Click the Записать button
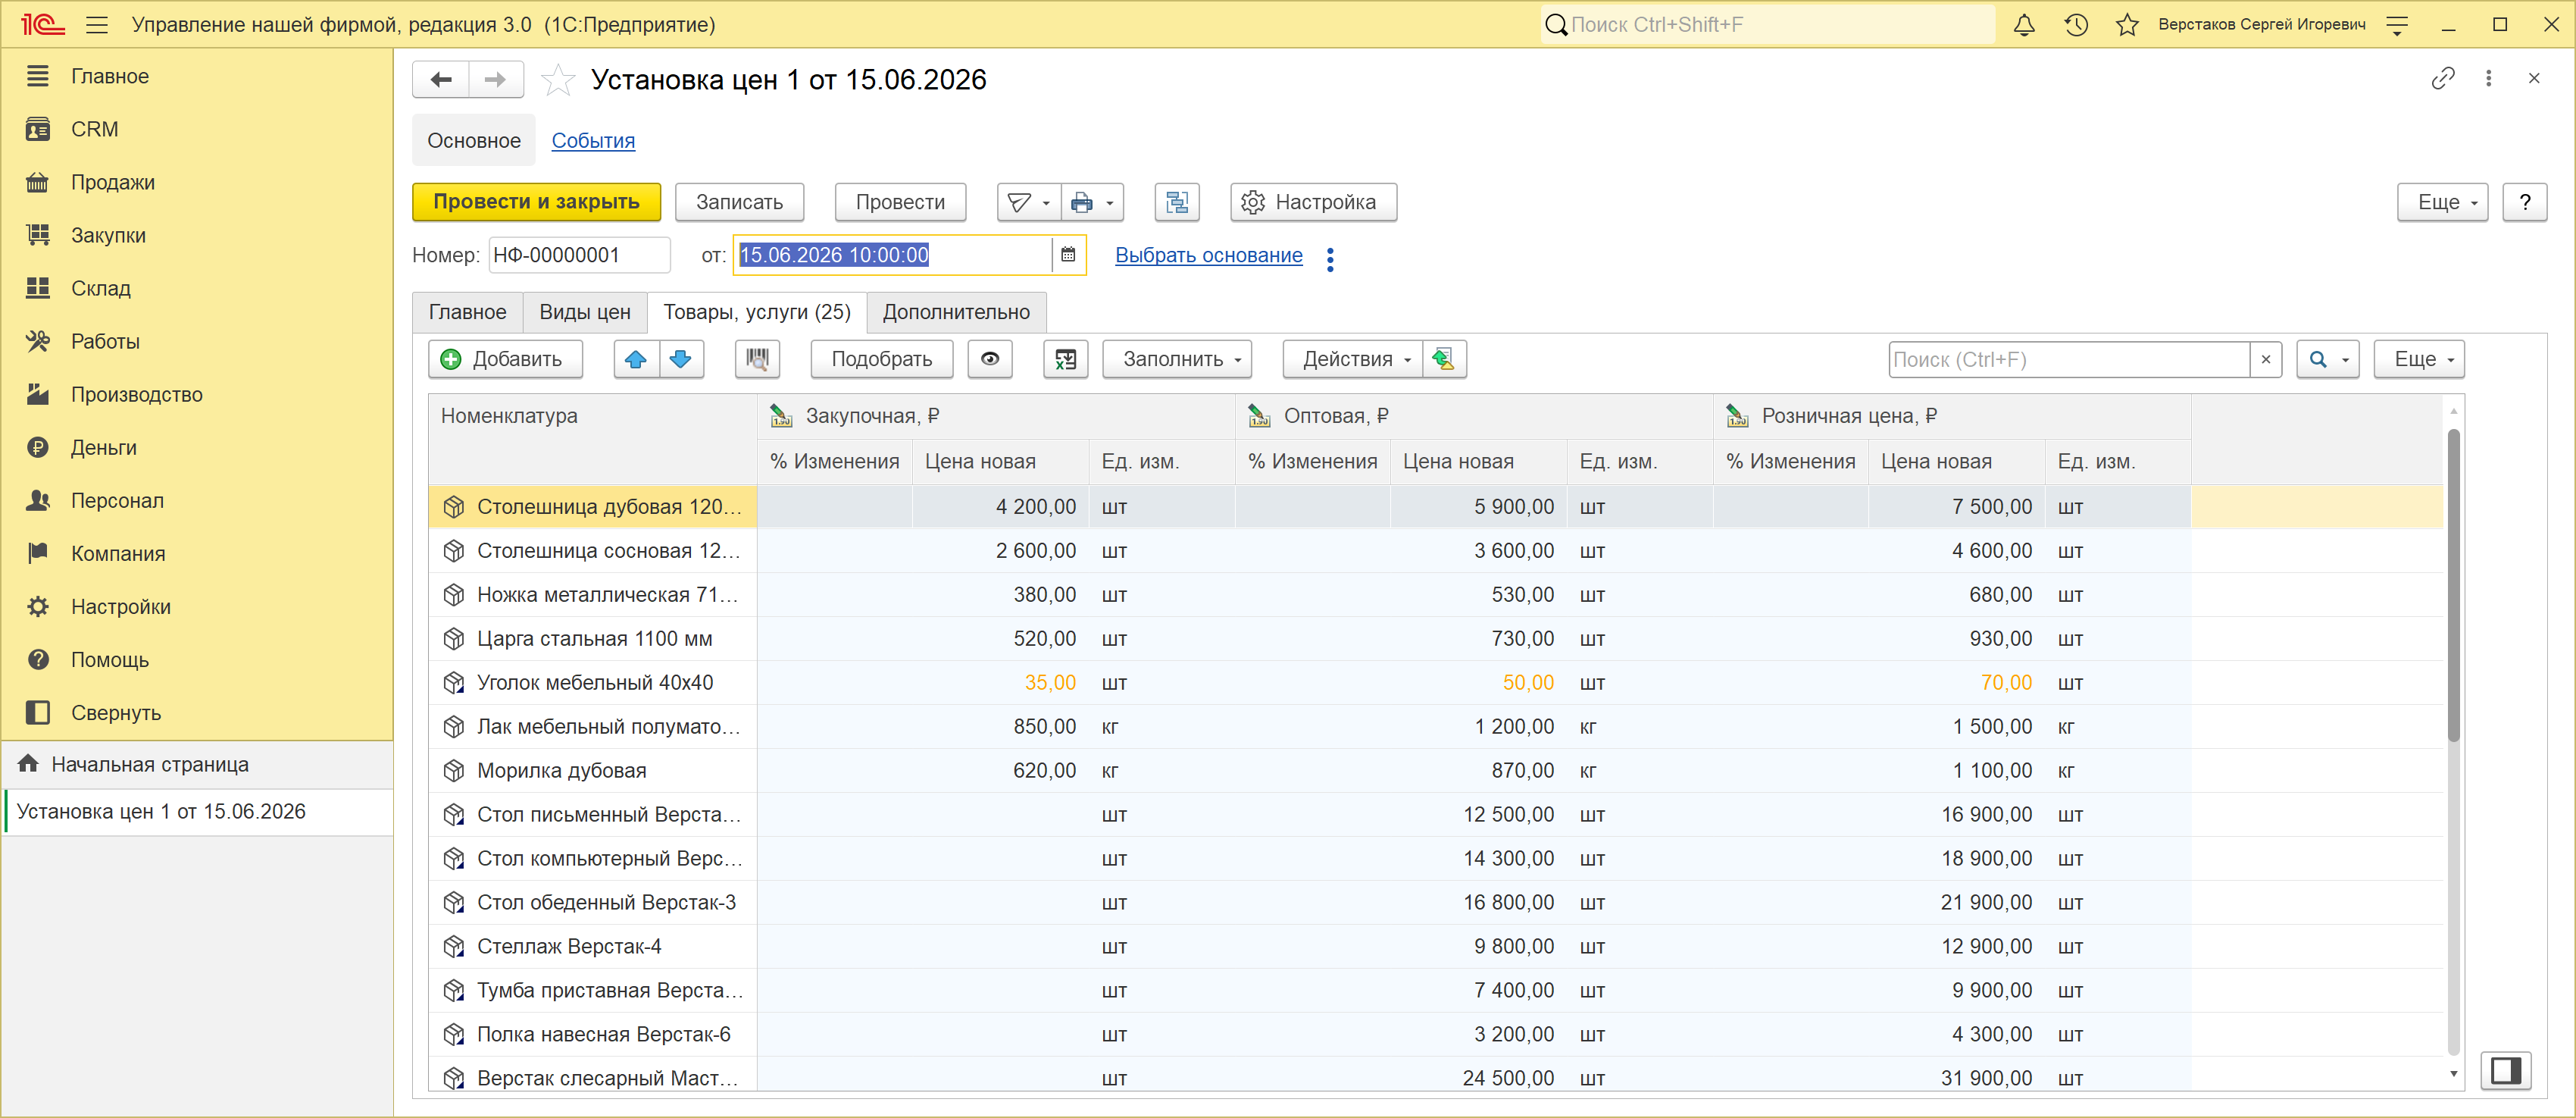Image resolution: width=2576 pixels, height=1118 pixels. pos(740,202)
